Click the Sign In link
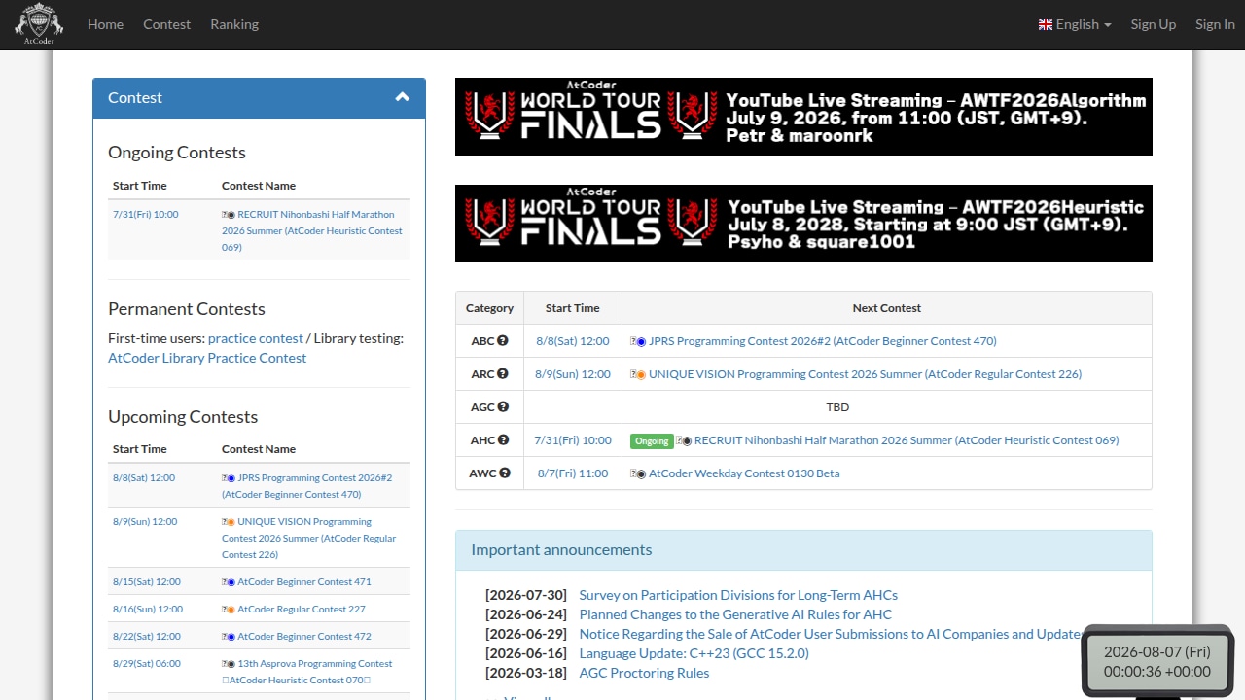Image resolution: width=1245 pixels, height=700 pixels. tap(1215, 24)
